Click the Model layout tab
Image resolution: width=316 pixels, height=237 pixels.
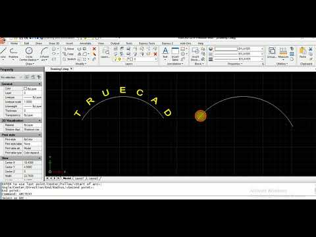(67, 178)
